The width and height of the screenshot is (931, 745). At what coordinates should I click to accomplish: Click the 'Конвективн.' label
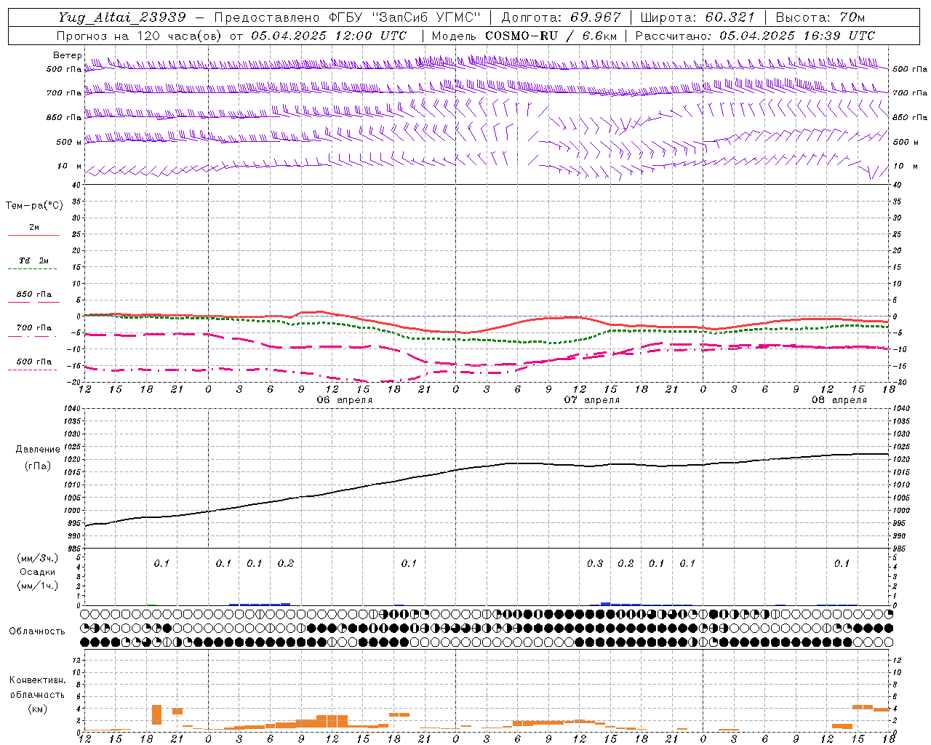(37, 680)
